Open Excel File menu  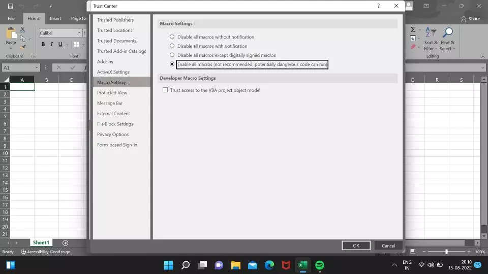tap(11, 19)
